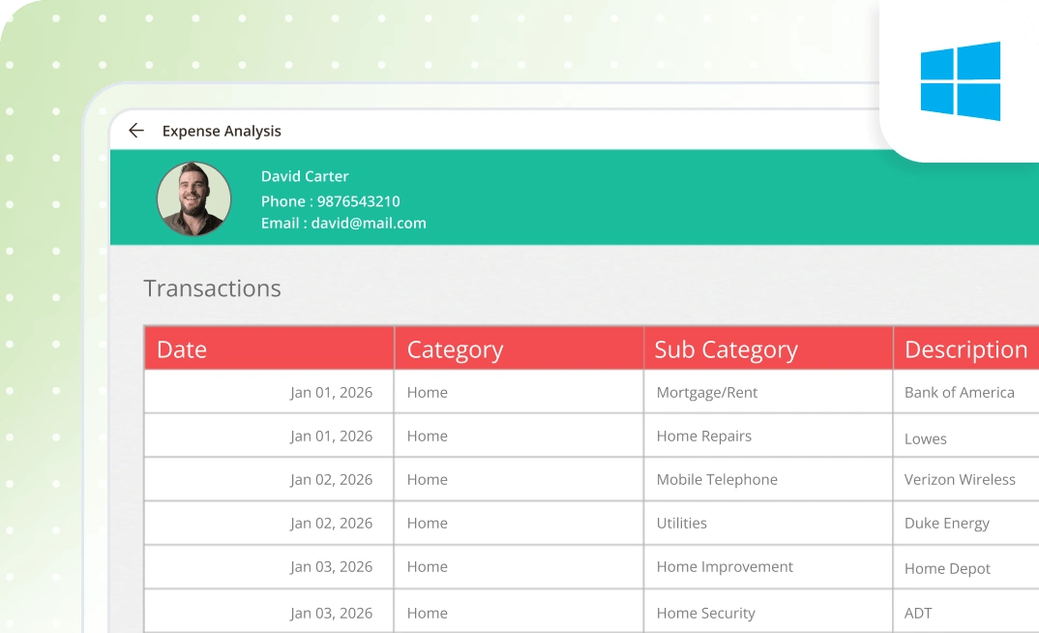The height and width of the screenshot is (633, 1039).
Task: Click the back arrow beside Expense Analysis
Action: click(136, 131)
